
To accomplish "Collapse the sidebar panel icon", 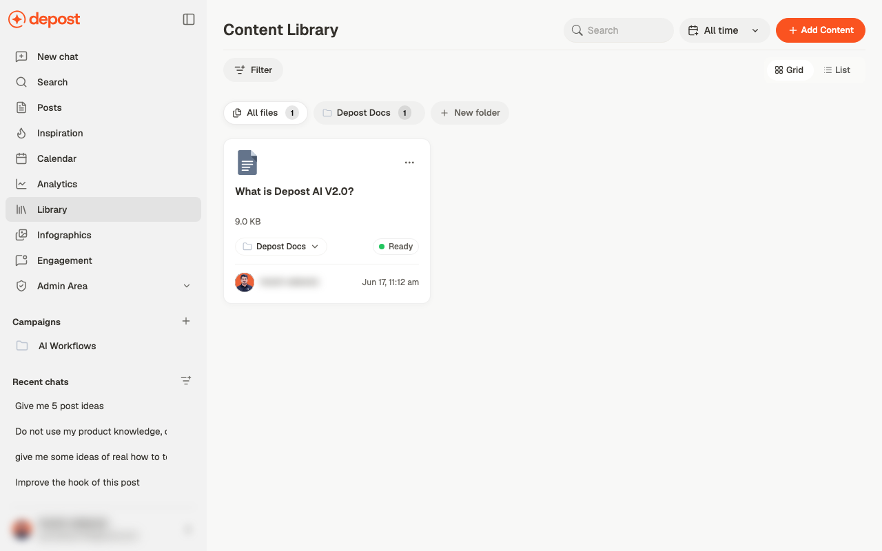I will (x=189, y=19).
